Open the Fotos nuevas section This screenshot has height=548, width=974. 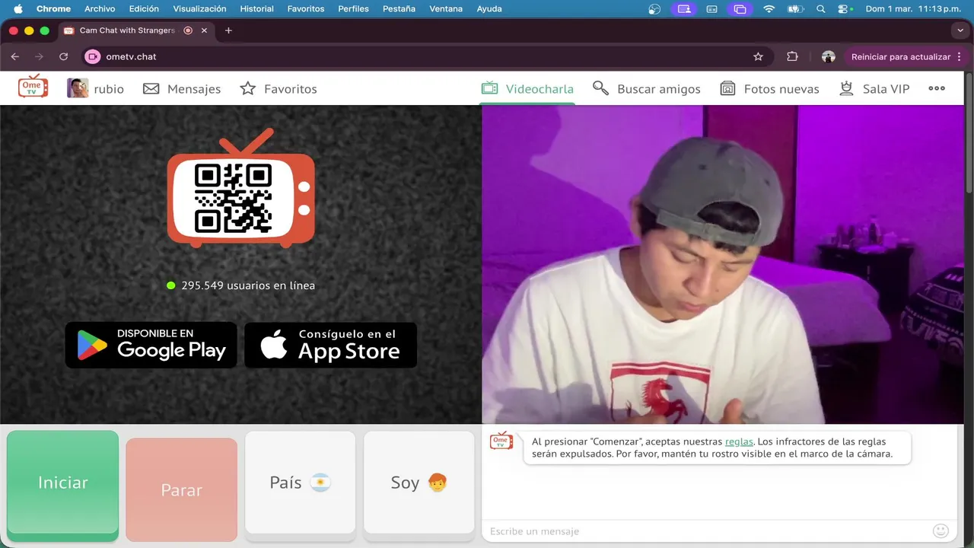(x=769, y=89)
